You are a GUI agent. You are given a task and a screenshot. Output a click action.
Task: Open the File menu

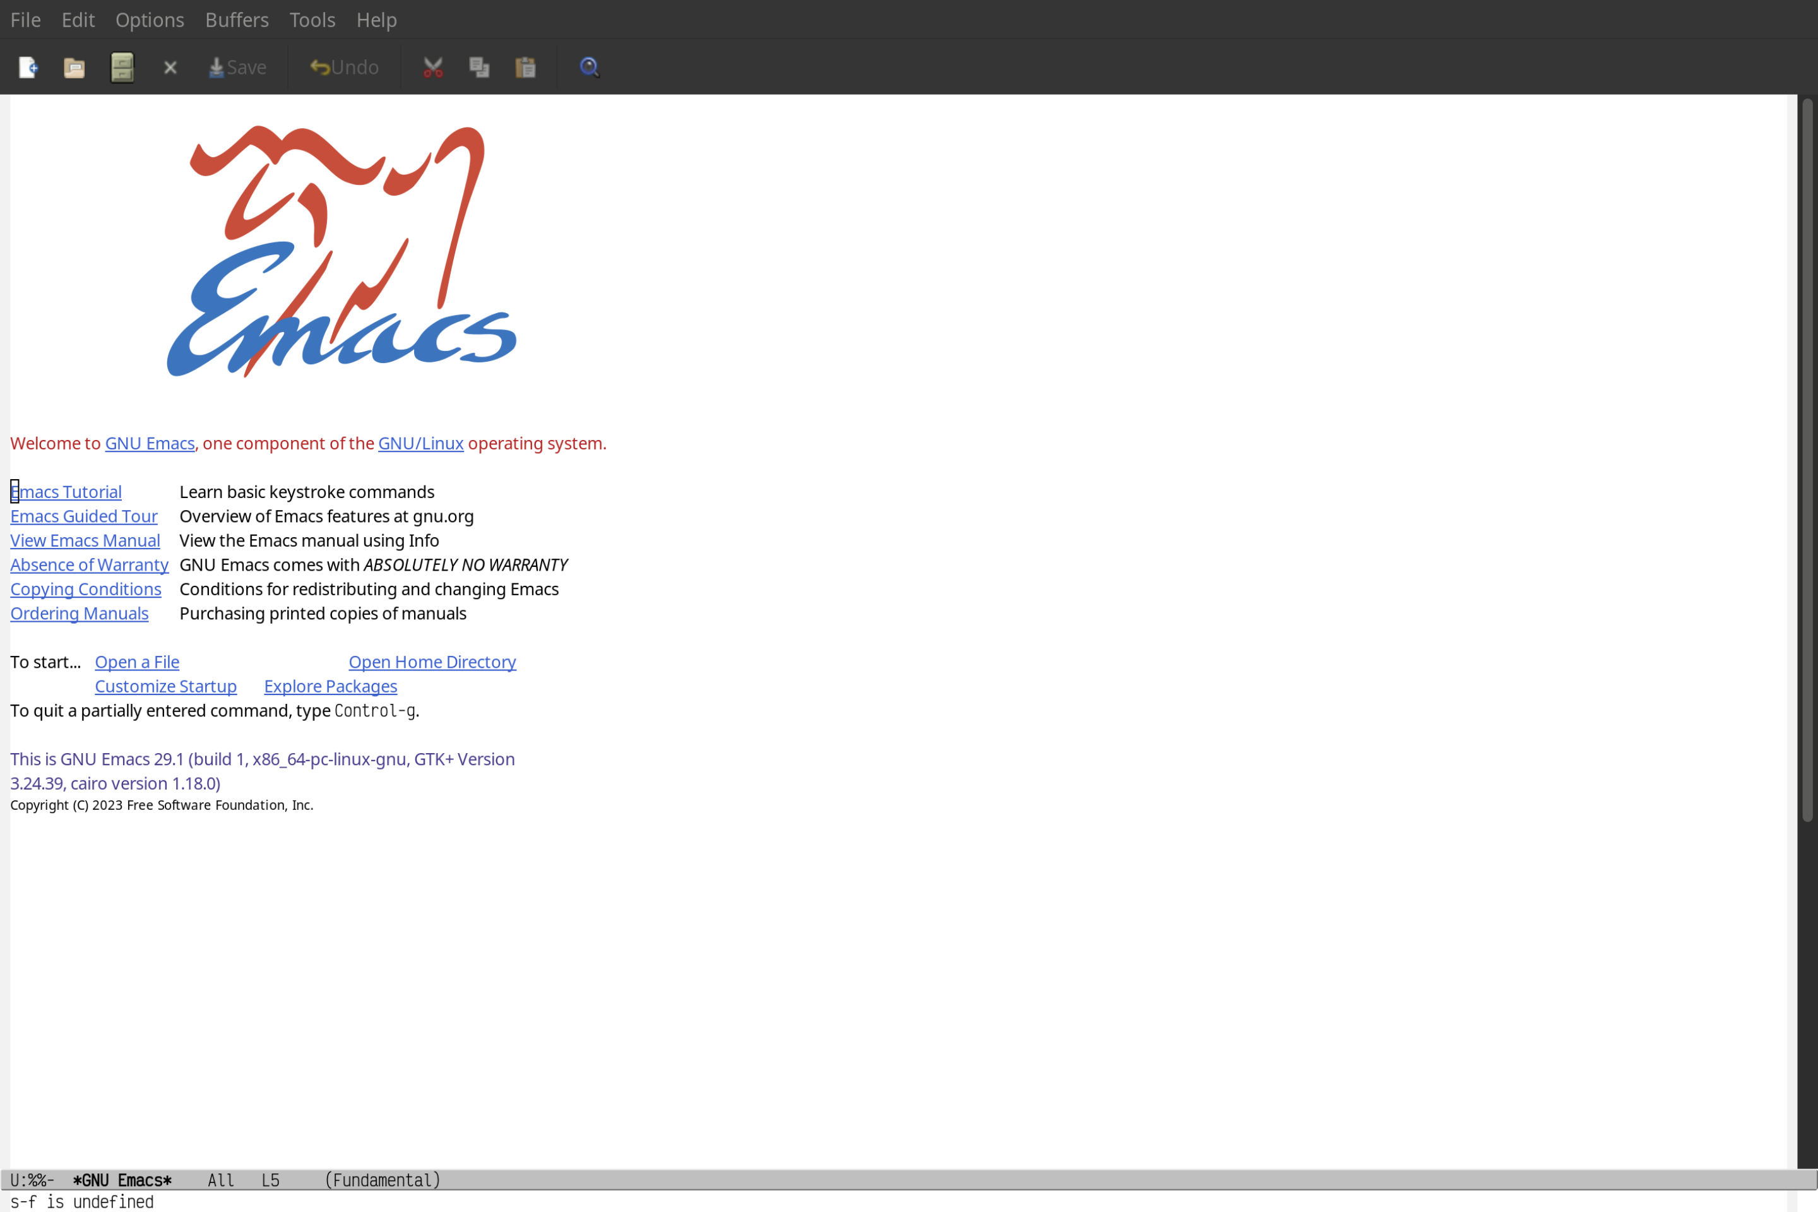tap(25, 19)
